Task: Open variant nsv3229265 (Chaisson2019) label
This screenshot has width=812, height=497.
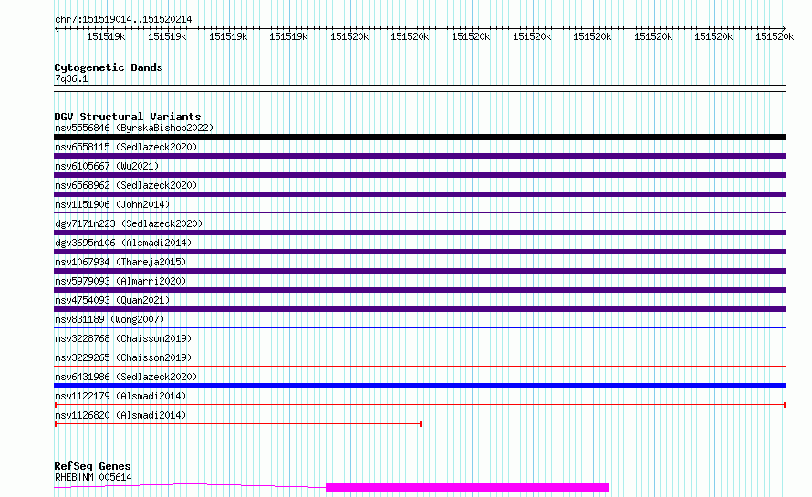Action: pos(123,357)
